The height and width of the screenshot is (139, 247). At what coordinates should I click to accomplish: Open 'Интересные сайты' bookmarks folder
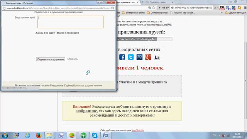point(134,13)
